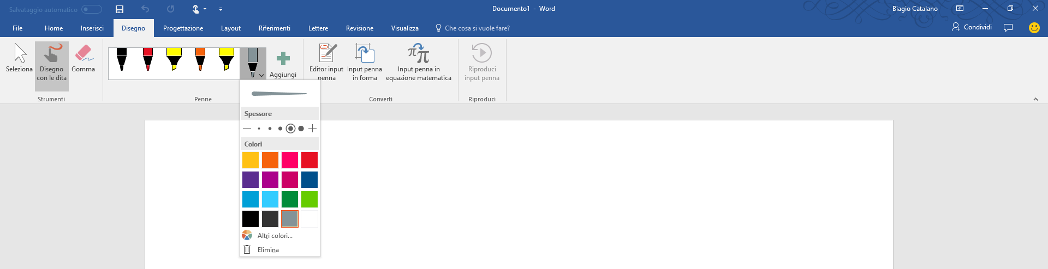Open the gray pen's dropdown arrow
This screenshot has height=269, width=1048.
coord(262,76)
